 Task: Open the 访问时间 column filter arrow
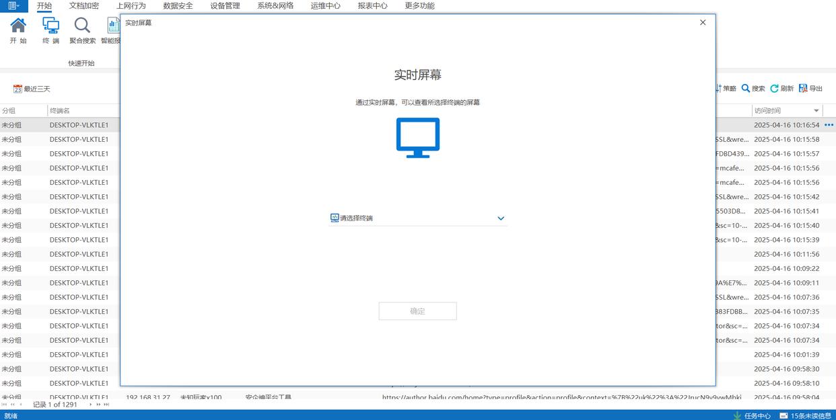point(816,111)
